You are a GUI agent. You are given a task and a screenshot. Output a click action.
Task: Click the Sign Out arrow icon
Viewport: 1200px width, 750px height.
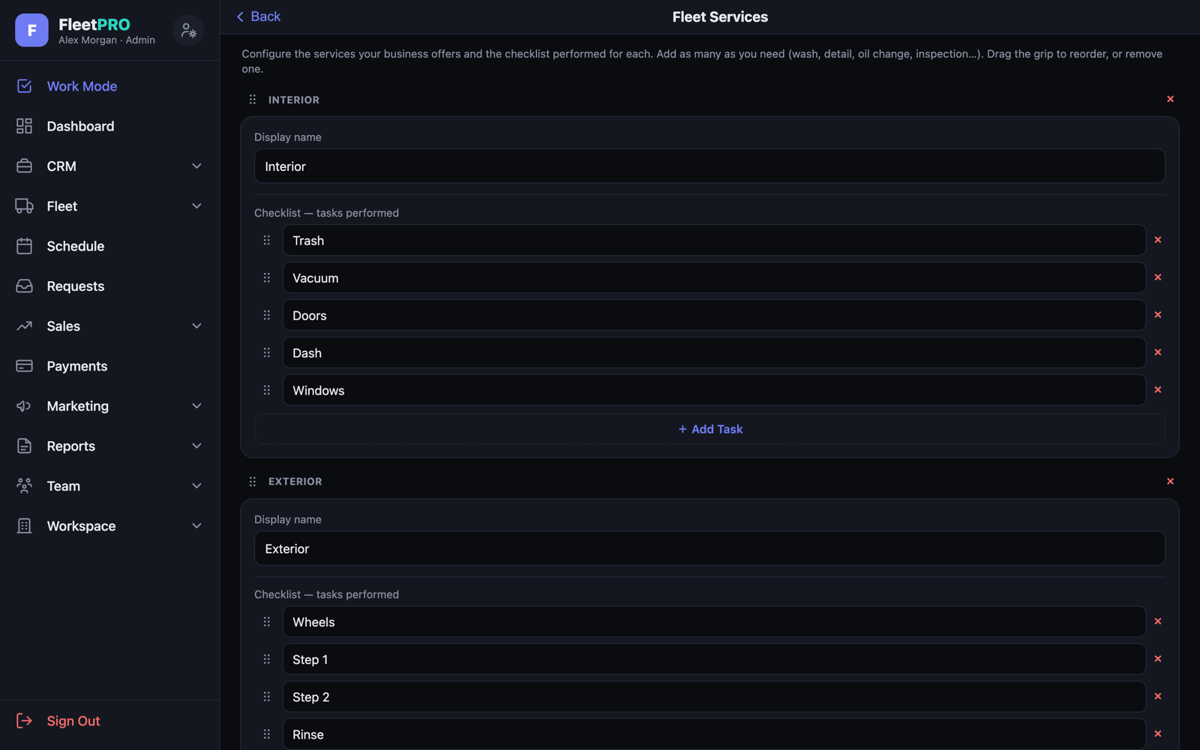24,721
